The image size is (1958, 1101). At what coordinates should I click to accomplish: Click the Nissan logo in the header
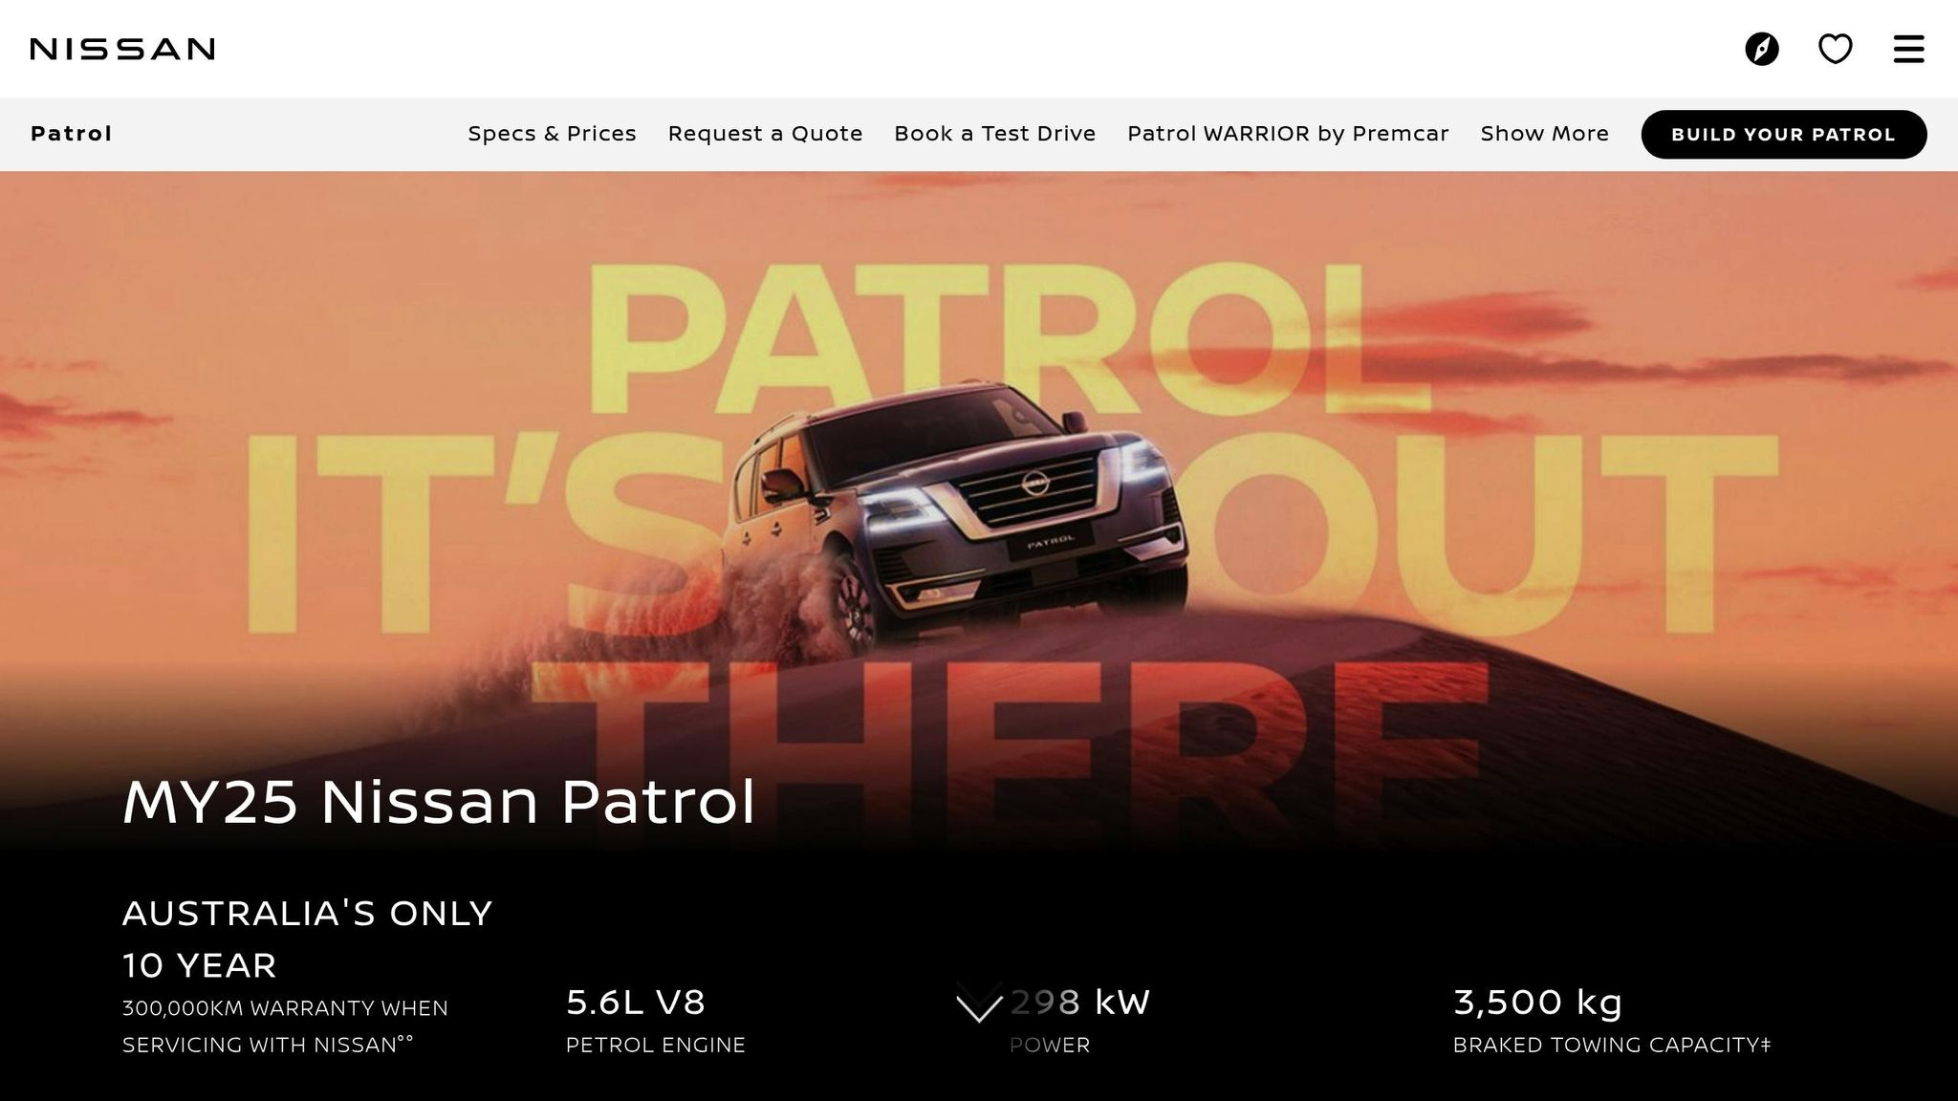122,49
